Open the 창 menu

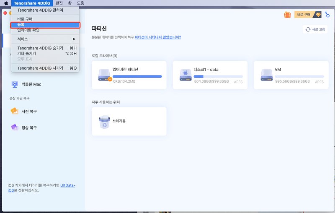pyautogui.click(x=70, y=3)
